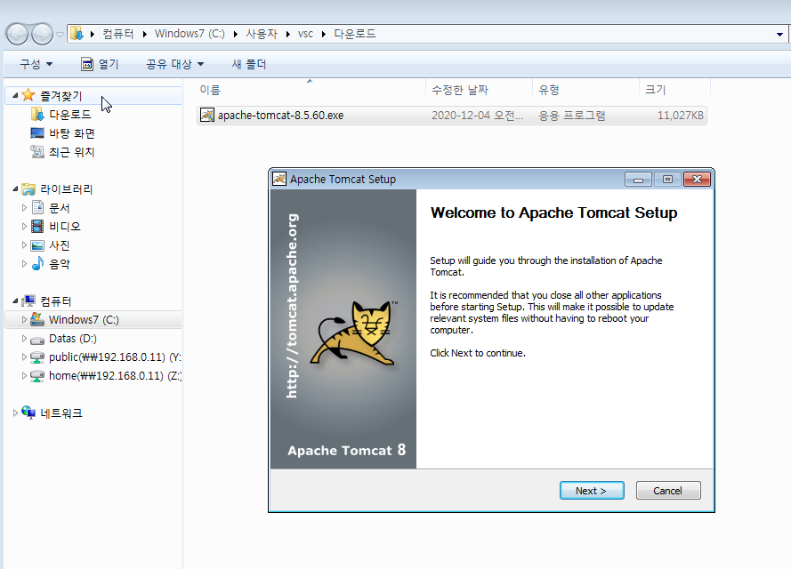Close the Apache Tomcat Setup dialog

(698, 180)
